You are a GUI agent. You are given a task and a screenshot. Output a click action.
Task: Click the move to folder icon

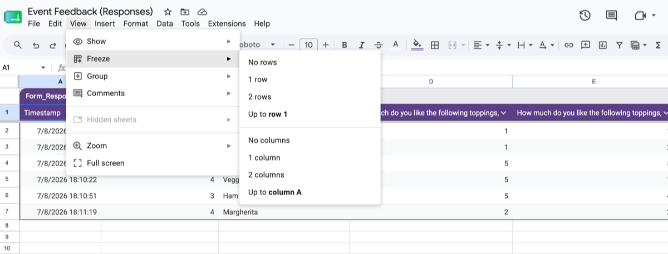coord(185,12)
